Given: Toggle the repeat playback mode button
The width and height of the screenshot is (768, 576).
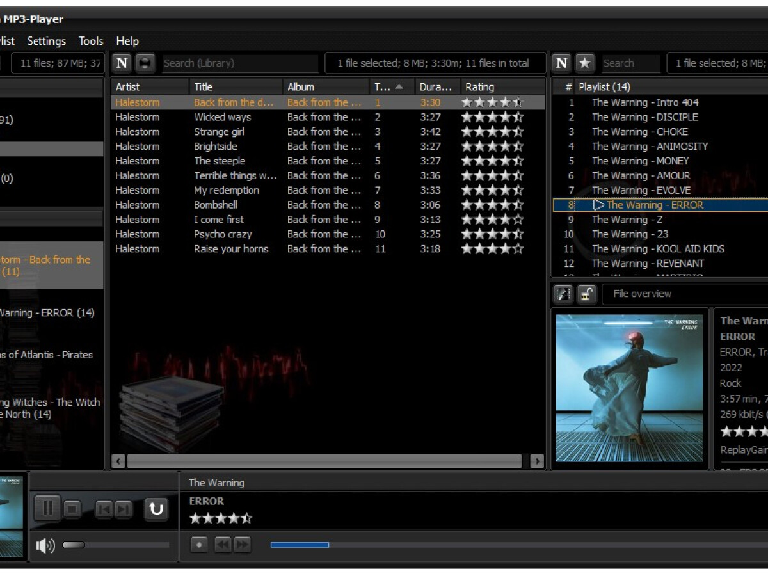Looking at the screenshot, I should coord(156,509).
